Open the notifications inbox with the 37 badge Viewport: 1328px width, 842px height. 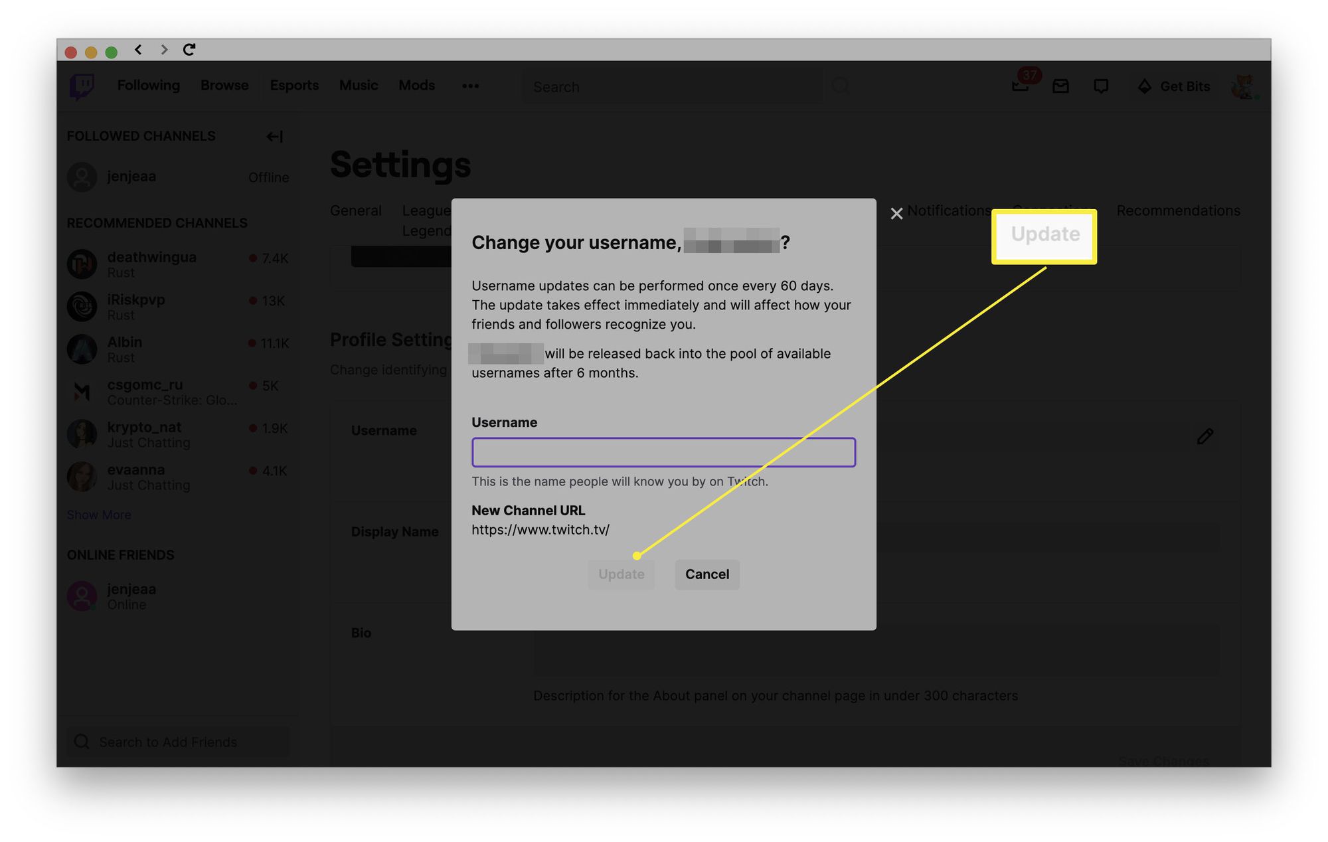[x=1021, y=85]
